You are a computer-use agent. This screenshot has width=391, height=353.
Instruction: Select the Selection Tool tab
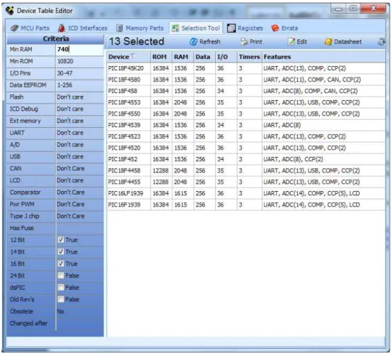coord(196,28)
